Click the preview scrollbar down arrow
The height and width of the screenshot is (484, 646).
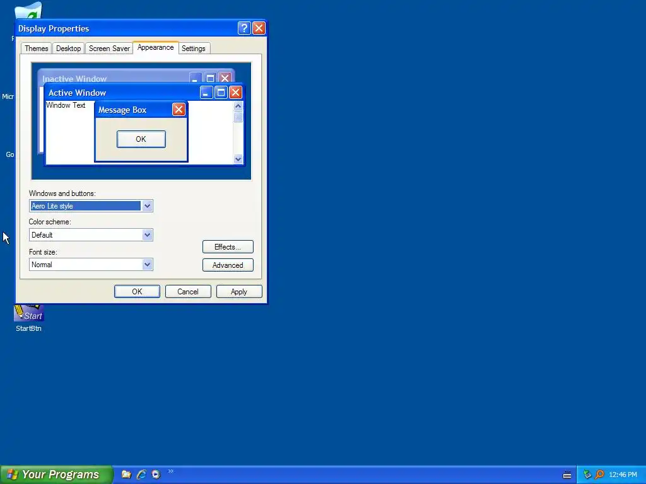tap(238, 159)
